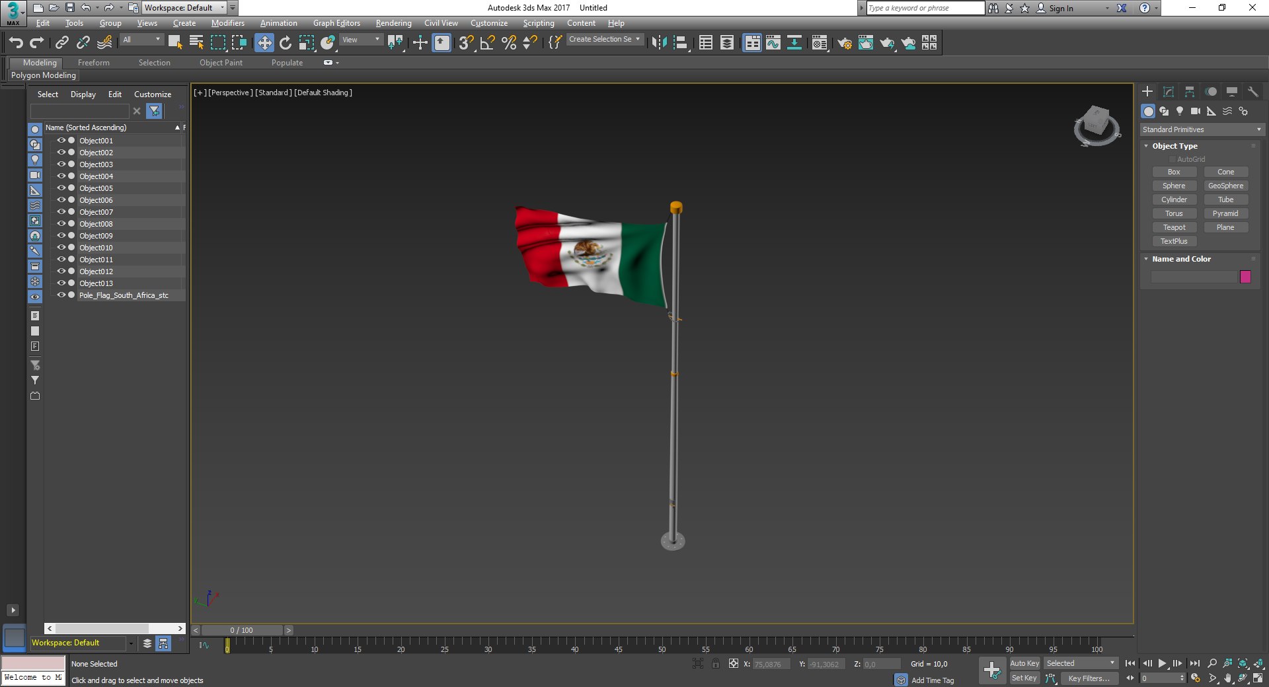Viewport: 1269px width, 687px height.
Task: Switch to the Object Paint ribbon tab
Action: [221, 63]
